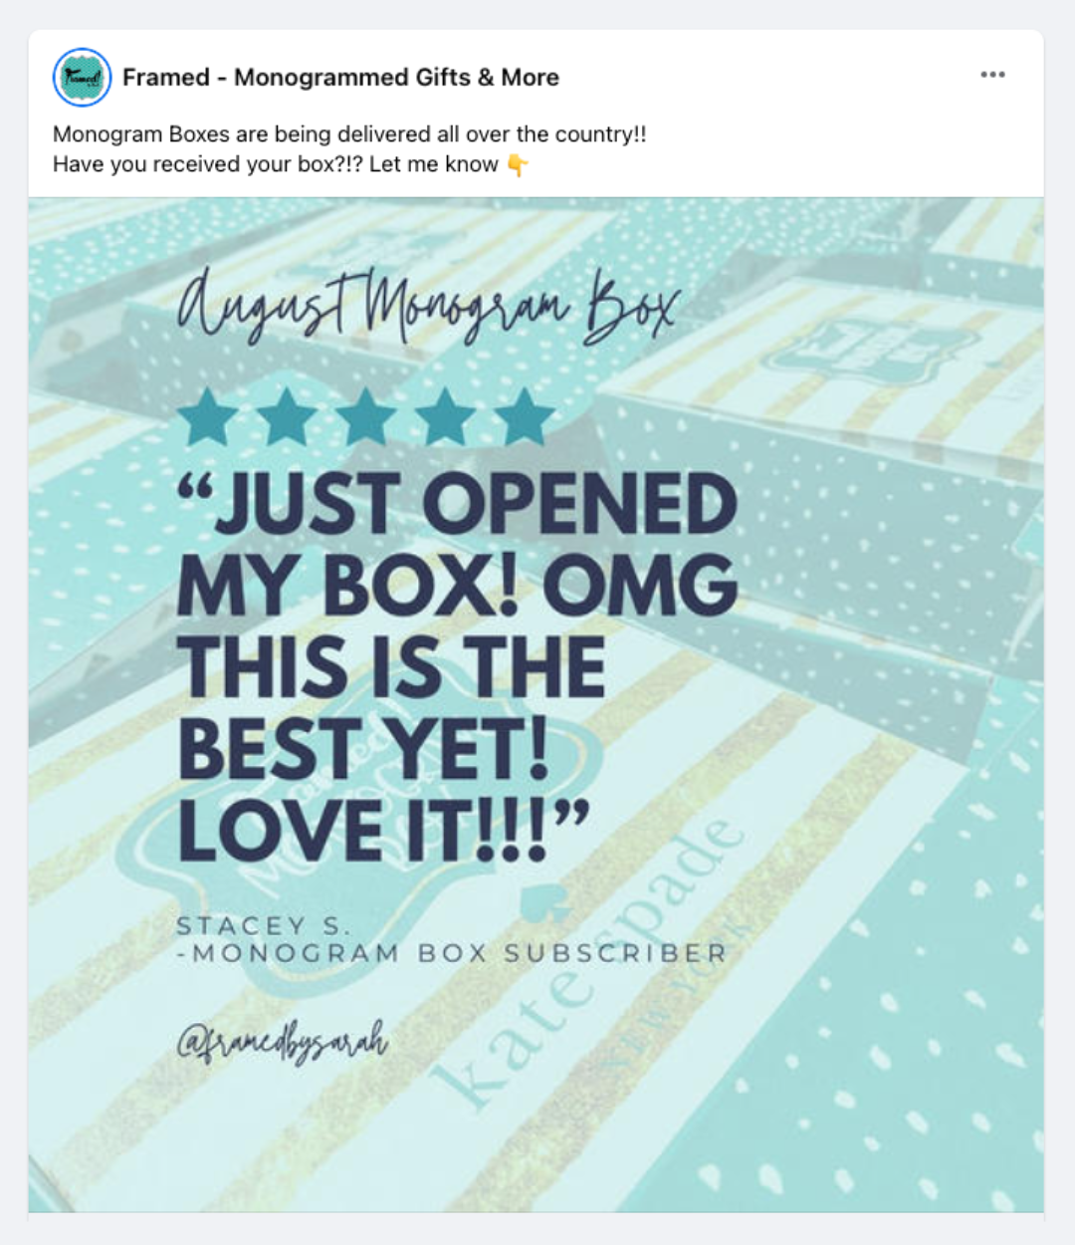
Task: Click the pointing-down hand emoji
Action: (x=518, y=165)
